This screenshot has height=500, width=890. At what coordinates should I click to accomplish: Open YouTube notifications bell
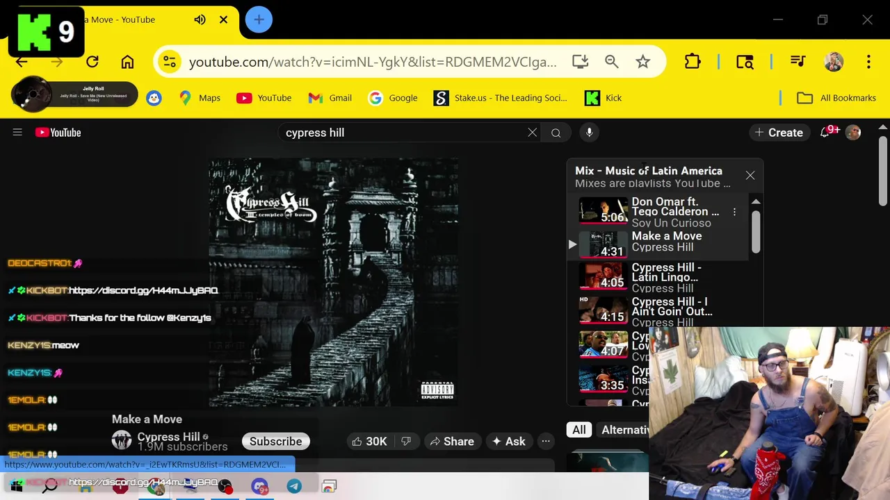coord(825,133)
